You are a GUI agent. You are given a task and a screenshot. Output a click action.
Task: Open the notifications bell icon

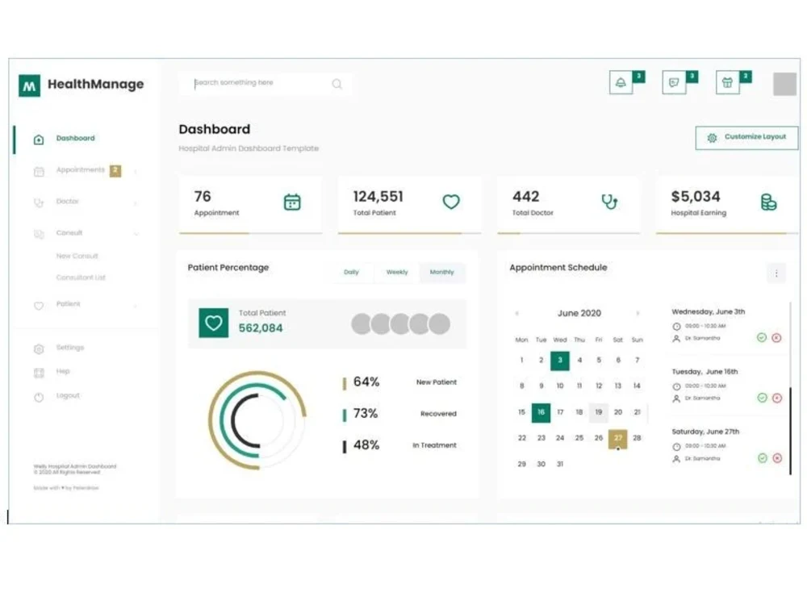620,81
